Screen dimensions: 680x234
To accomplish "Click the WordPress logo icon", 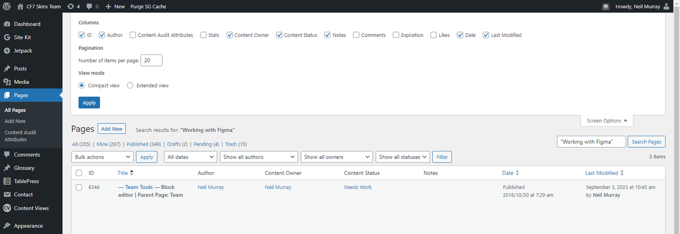I will pos(7,6).
